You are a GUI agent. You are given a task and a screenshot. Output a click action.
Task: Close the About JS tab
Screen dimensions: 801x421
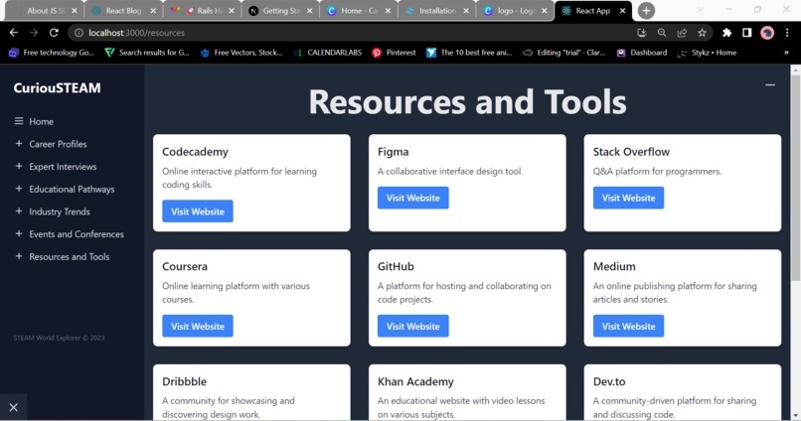(75, 11)
